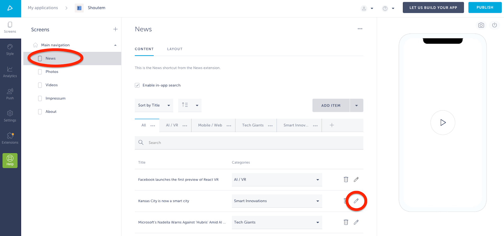The height and width of the screenshot is (236, 504).
Task: Select the All category tab
Action: pyautogui.click(x=144, y=125)
